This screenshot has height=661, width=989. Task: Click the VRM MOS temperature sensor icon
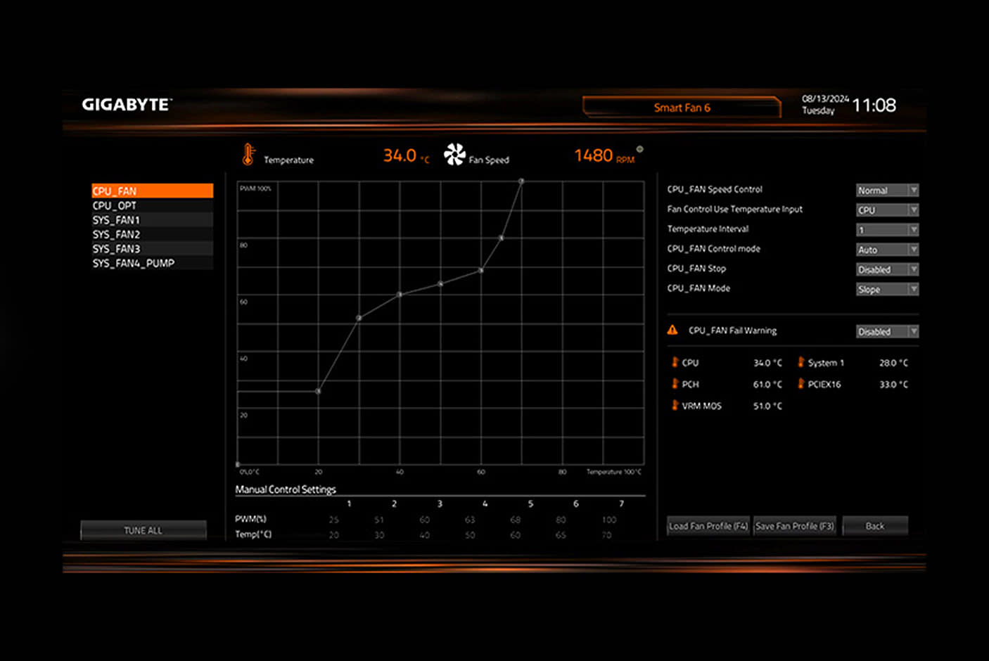[674, 406]
